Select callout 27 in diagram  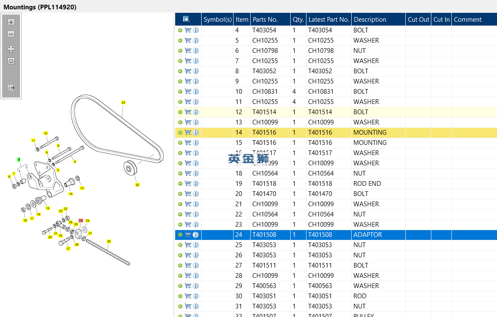(68, 248)
